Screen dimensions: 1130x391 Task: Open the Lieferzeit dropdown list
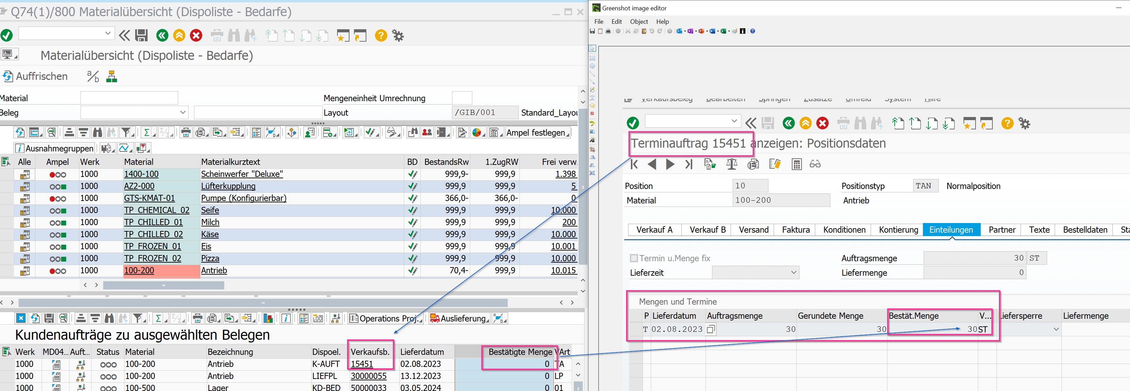tap(793, 273)
